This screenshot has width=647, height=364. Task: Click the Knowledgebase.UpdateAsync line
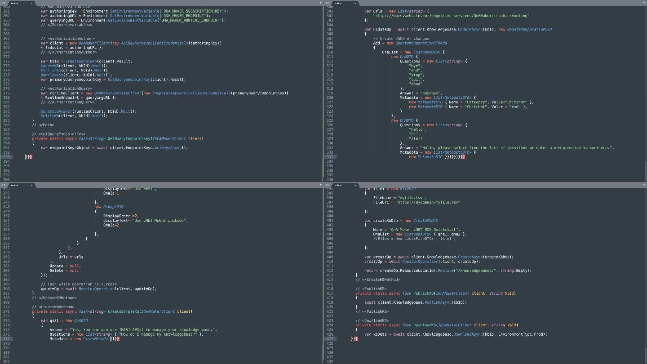tap(458, 29)
